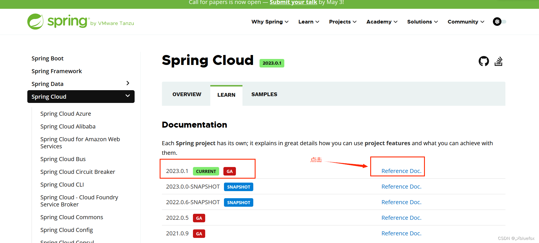Click the SNAPSHOT badge for 2022.0.6-SNAPSHOT
Viewport: 539px width, 243px height.
(x=238, y=202)
